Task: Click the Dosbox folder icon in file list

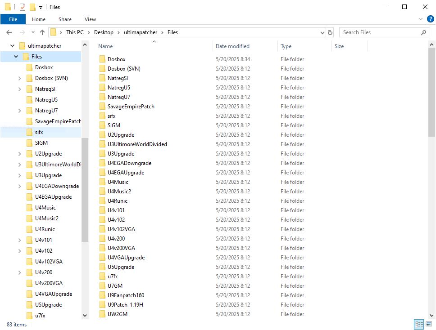Action: point(102,59)
